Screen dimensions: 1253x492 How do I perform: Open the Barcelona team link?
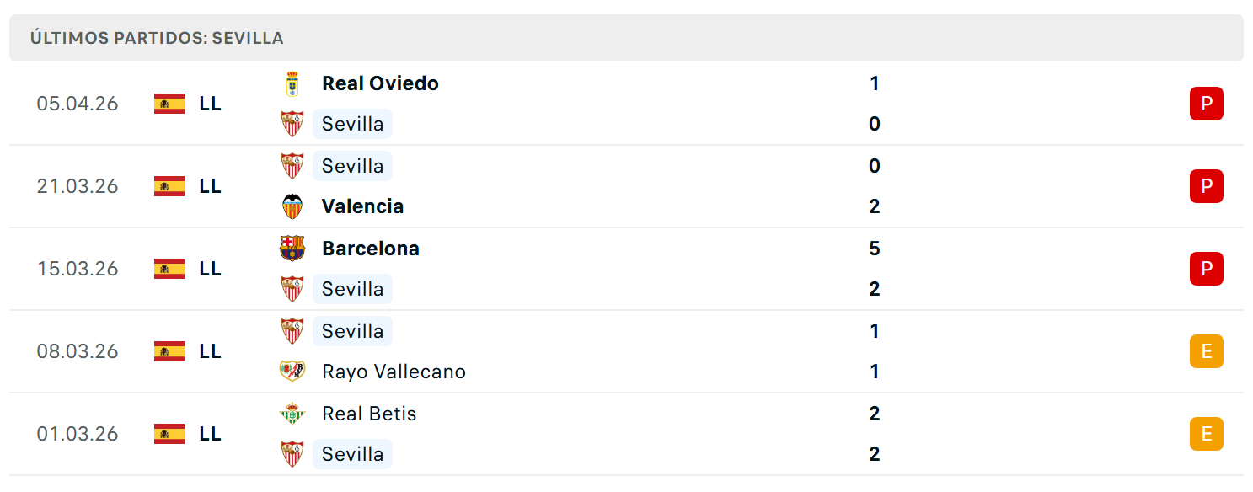point(371,249)
